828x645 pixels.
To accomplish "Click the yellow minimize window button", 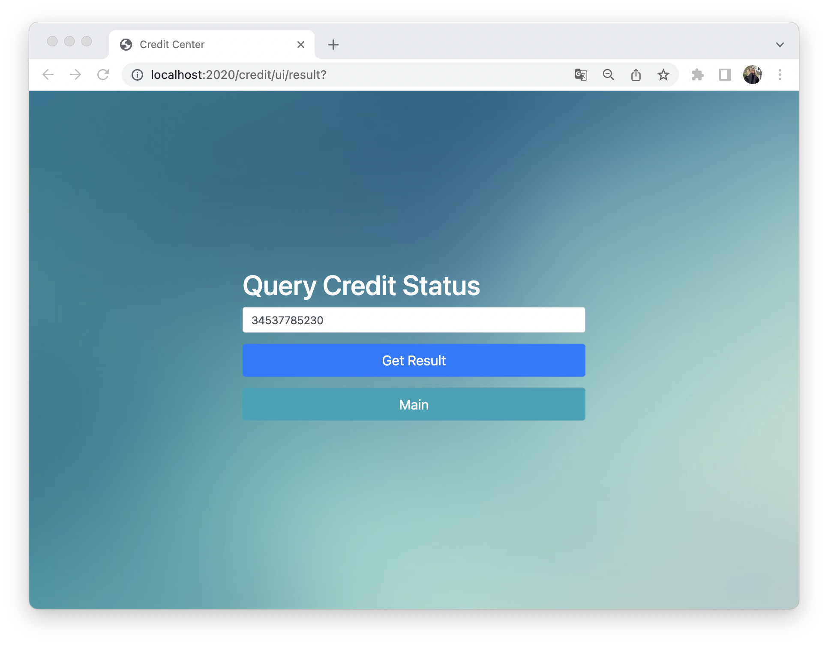I will pos(69,41).
